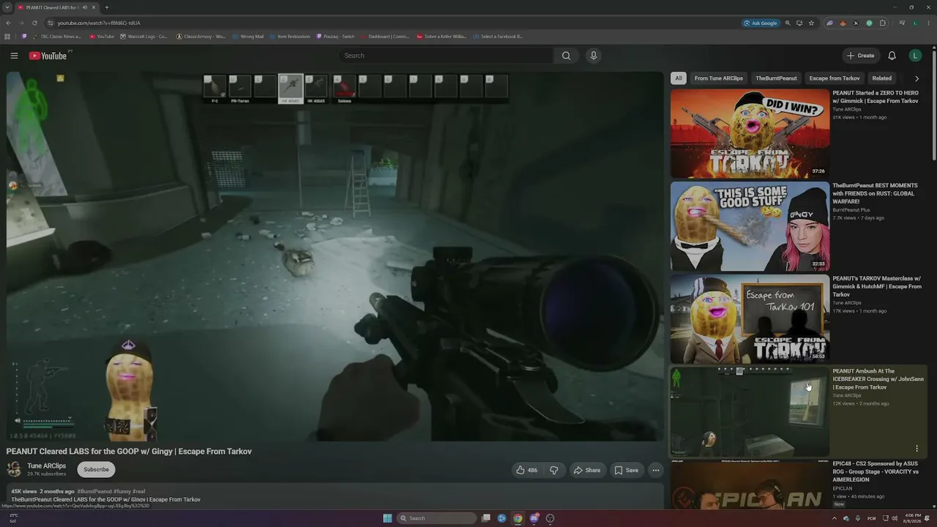Select the TheBurntPeanut chip
The height and width of the screenshot is (527, 937).
(776, 78)
